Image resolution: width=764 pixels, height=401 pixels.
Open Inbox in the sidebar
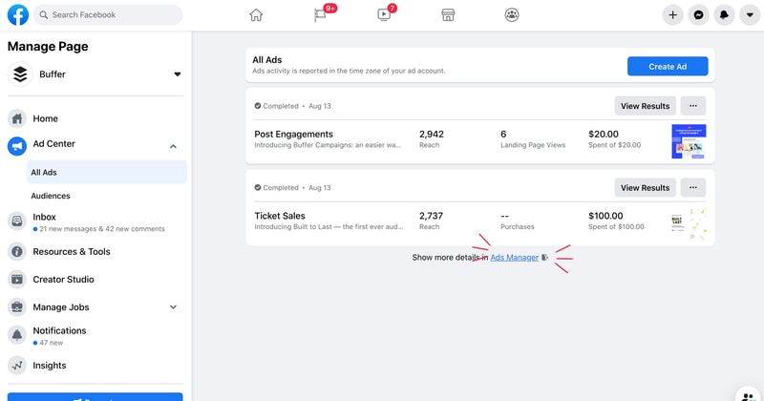[45, 218]
